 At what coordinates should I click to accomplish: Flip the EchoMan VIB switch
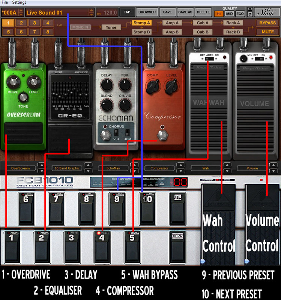coord(116,132)
